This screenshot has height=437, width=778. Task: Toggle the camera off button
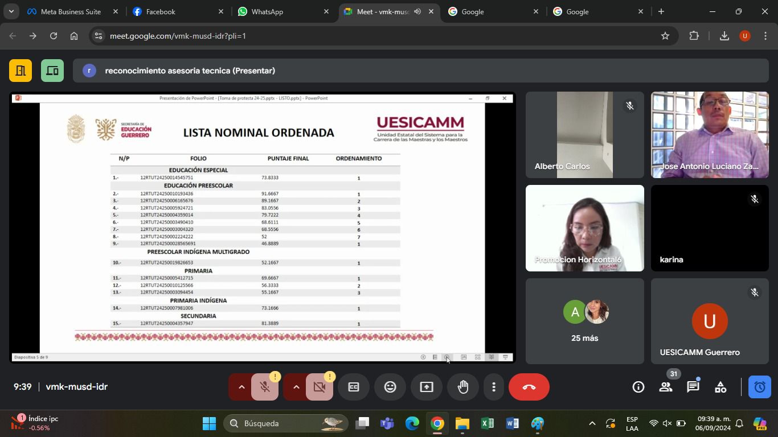point(320,387)
